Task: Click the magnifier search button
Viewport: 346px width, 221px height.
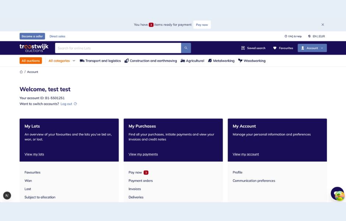Action: (x=186, y=48)
